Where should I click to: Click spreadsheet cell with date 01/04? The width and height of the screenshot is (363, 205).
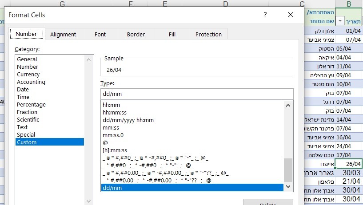tap(349, 31)
